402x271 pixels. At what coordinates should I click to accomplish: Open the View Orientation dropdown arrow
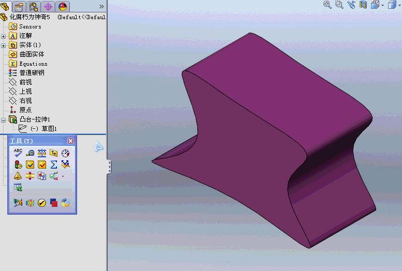pos(382,5)
